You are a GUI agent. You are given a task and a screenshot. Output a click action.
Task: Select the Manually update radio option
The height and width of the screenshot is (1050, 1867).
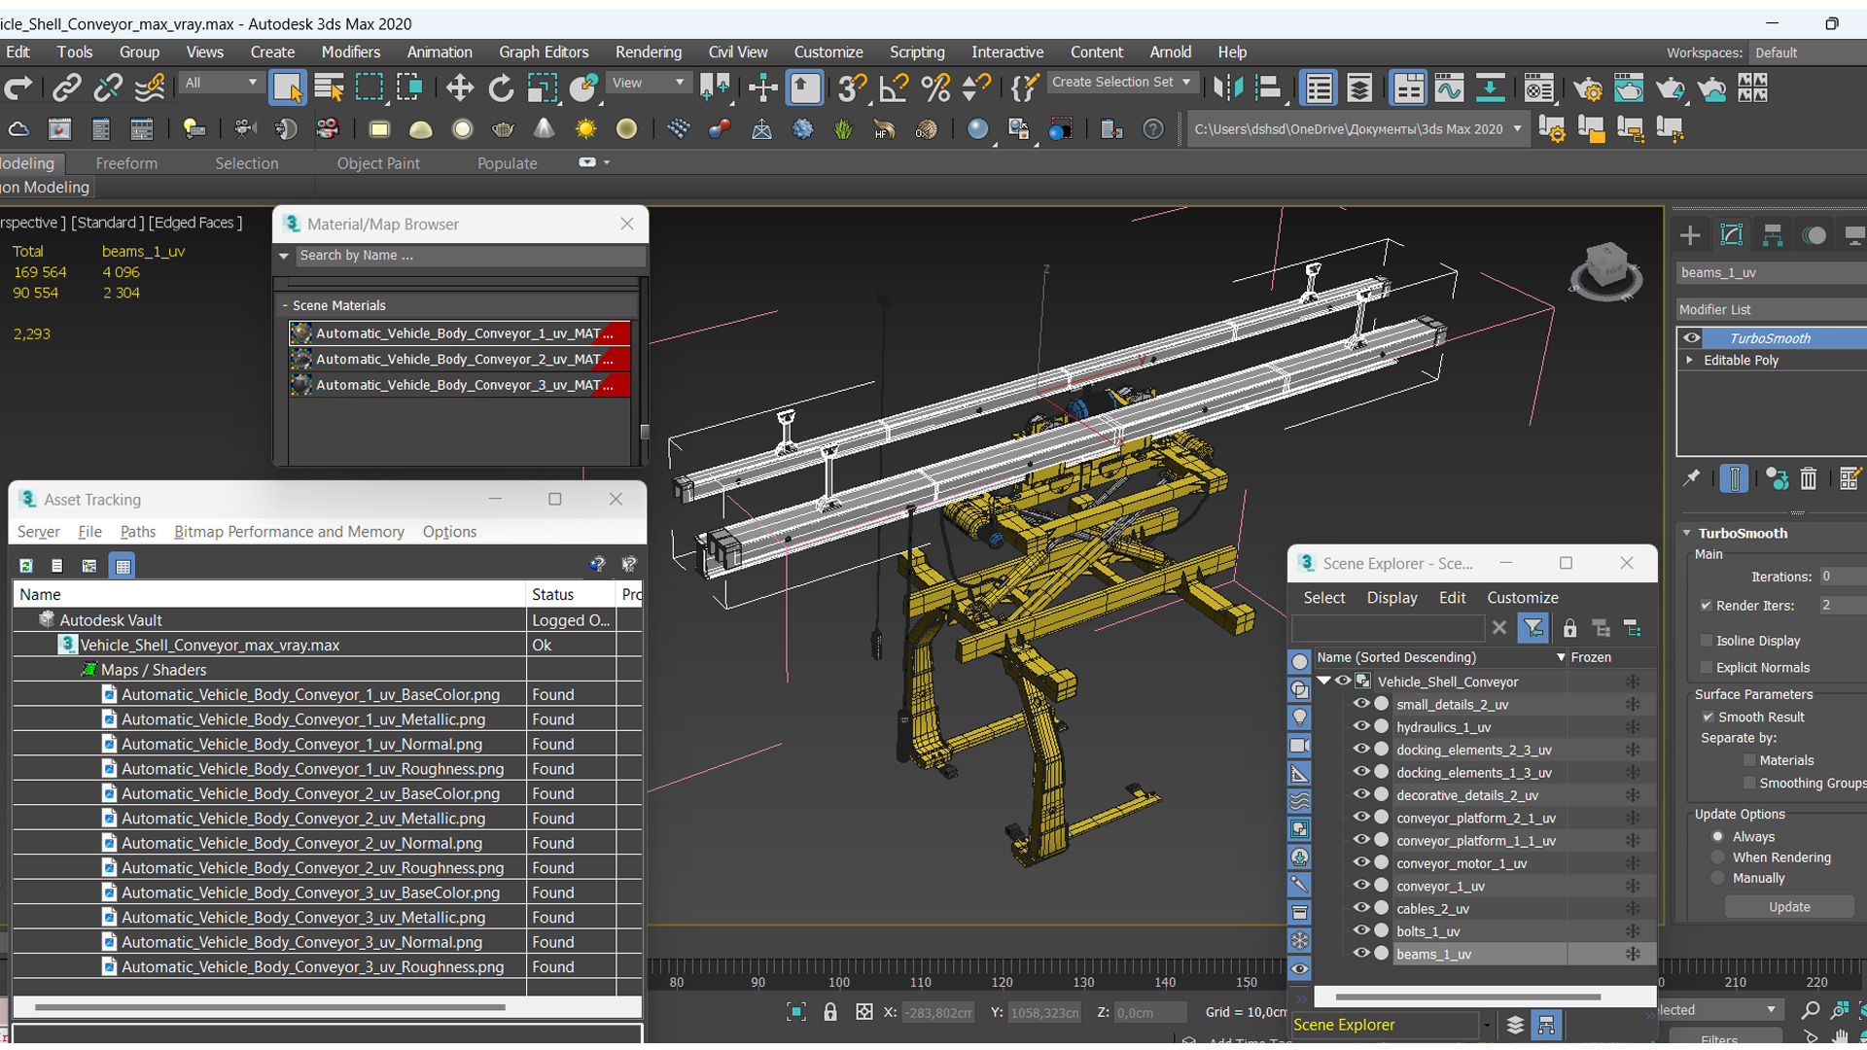[1718, 878]
